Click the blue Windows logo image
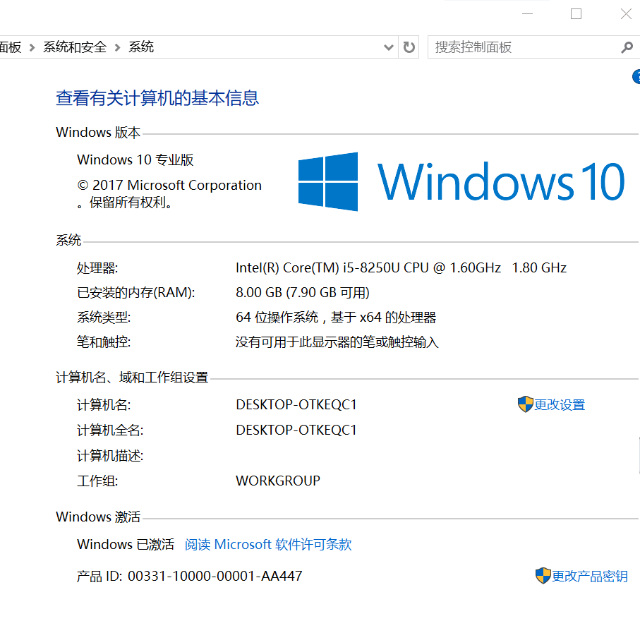Viewport: 640px width, 621px height. [327, 181]
